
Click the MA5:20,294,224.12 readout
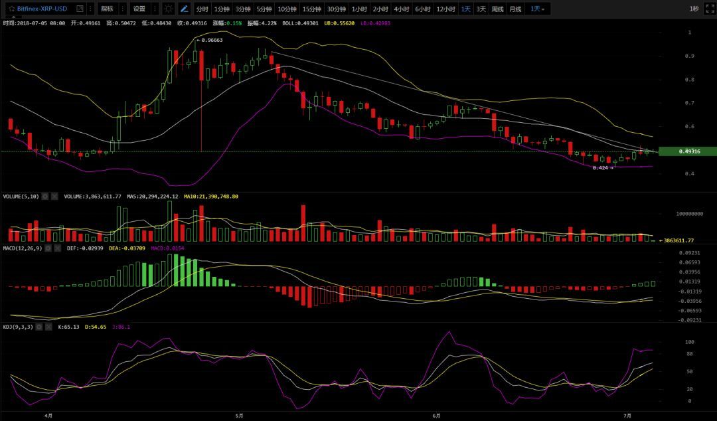coord(153,197)
